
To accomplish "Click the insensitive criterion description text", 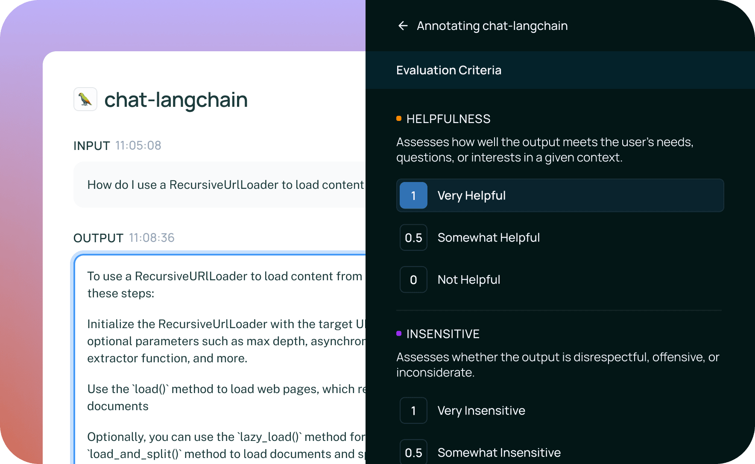I will [x=557, y=364].
